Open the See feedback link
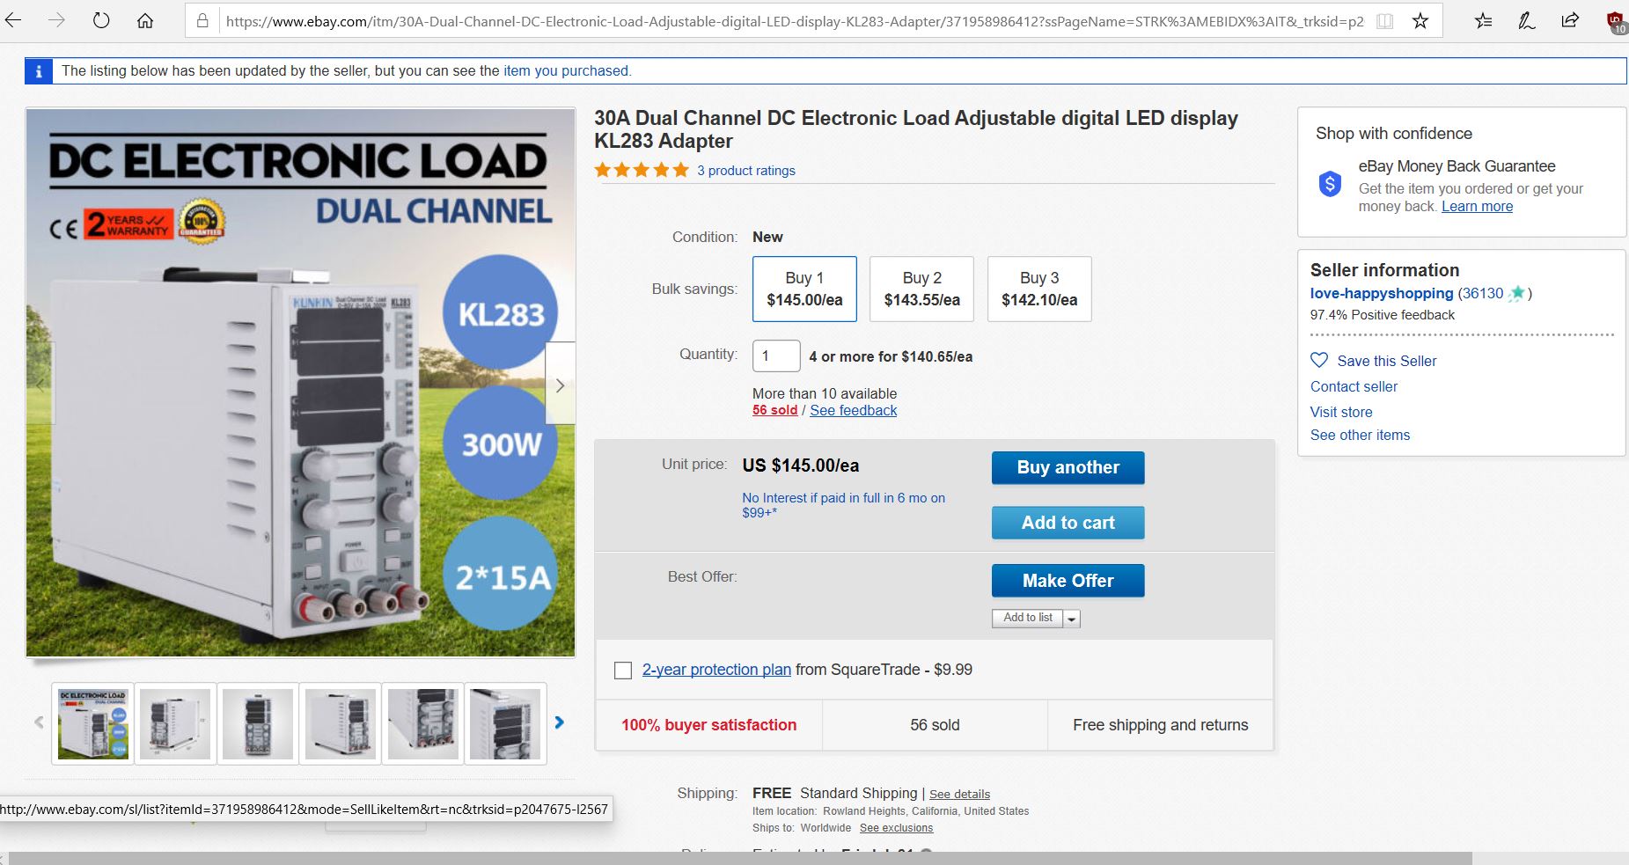1629x865 pixels. click(x=853, y=410)
